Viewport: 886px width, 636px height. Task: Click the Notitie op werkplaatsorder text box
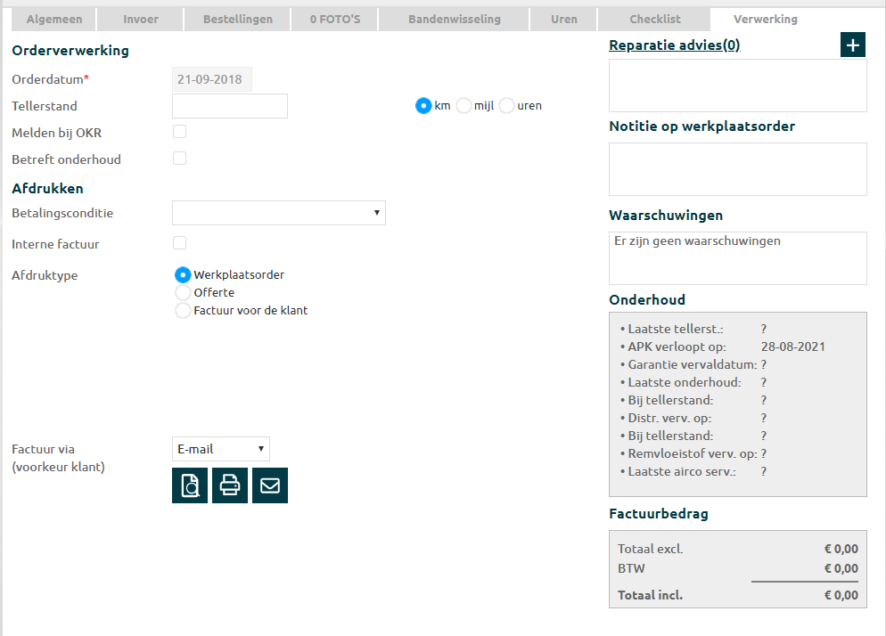click(737, 169)
